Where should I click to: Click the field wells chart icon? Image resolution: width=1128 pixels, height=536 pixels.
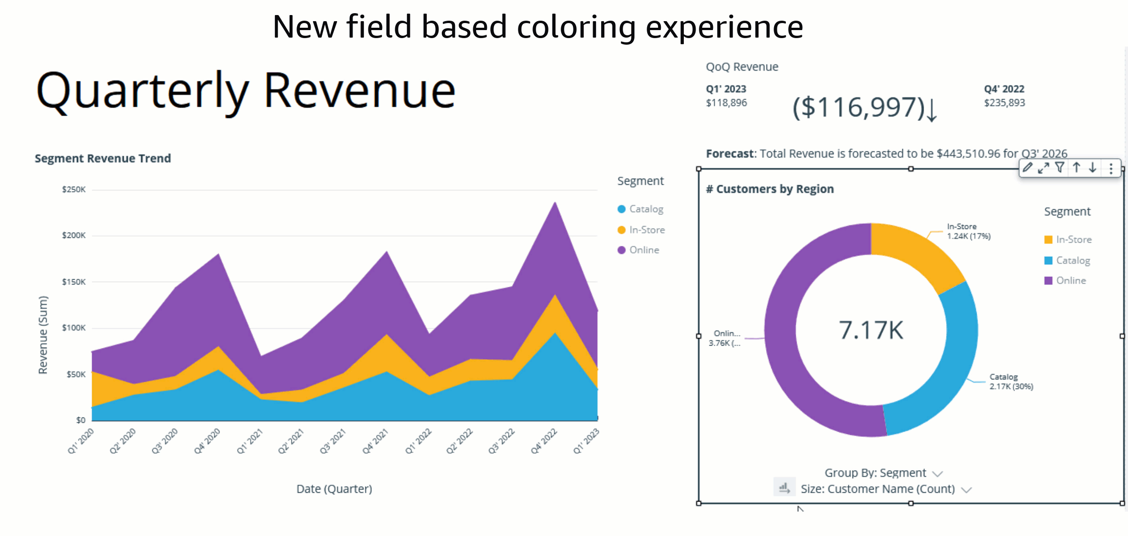[784, 488]
